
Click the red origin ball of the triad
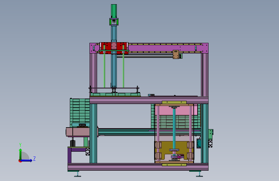20,161
